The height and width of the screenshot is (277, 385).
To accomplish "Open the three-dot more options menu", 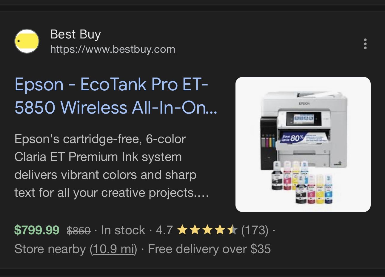I will (365, 44).
